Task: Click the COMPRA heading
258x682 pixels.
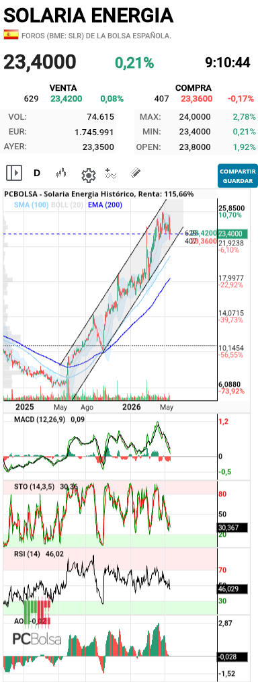Action: (x=193, y=88)
